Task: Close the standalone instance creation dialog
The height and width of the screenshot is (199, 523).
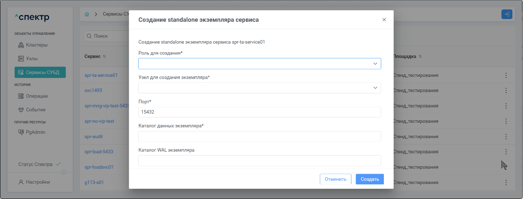Action: pos(384,20)
